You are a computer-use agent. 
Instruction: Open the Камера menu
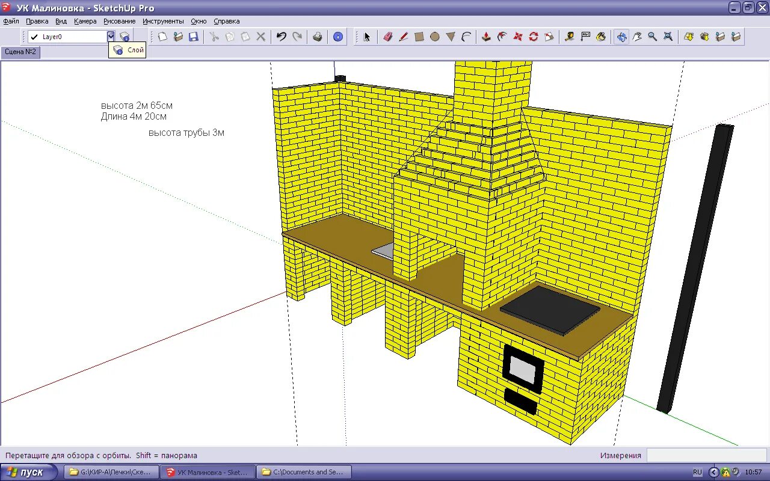85,21
